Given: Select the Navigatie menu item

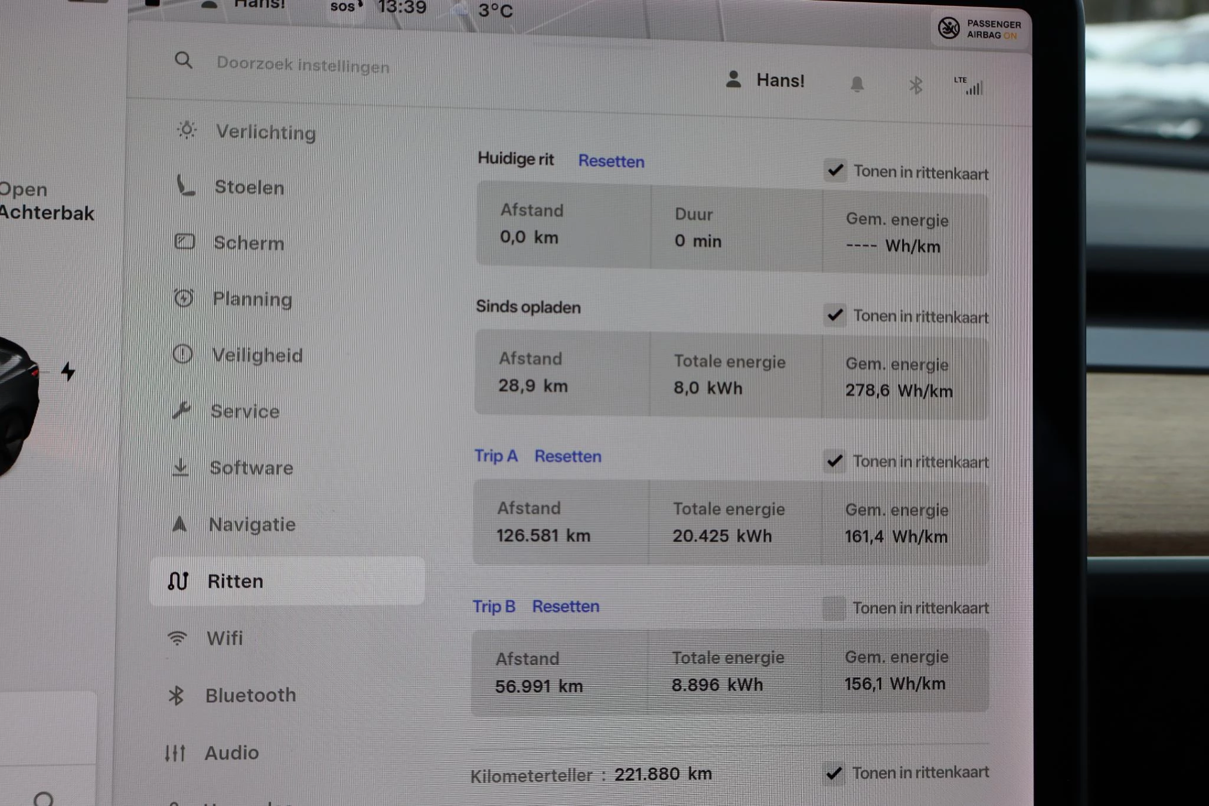Looking at the screenshot, I should [x=251, y=525].
